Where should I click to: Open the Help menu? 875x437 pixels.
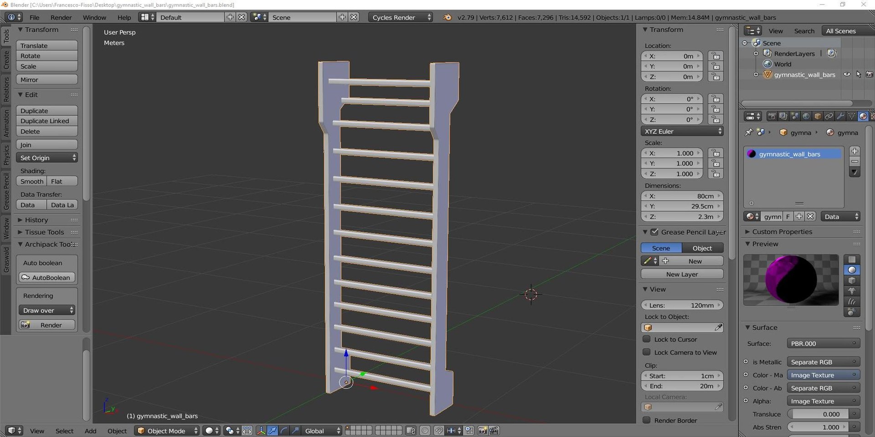tap(124, 17)
